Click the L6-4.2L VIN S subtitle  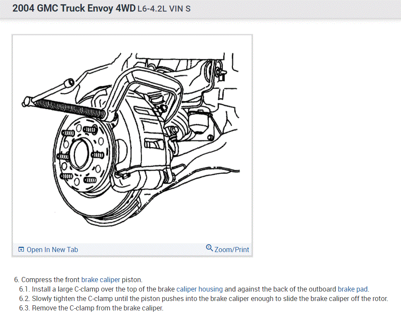coord(164,9)
